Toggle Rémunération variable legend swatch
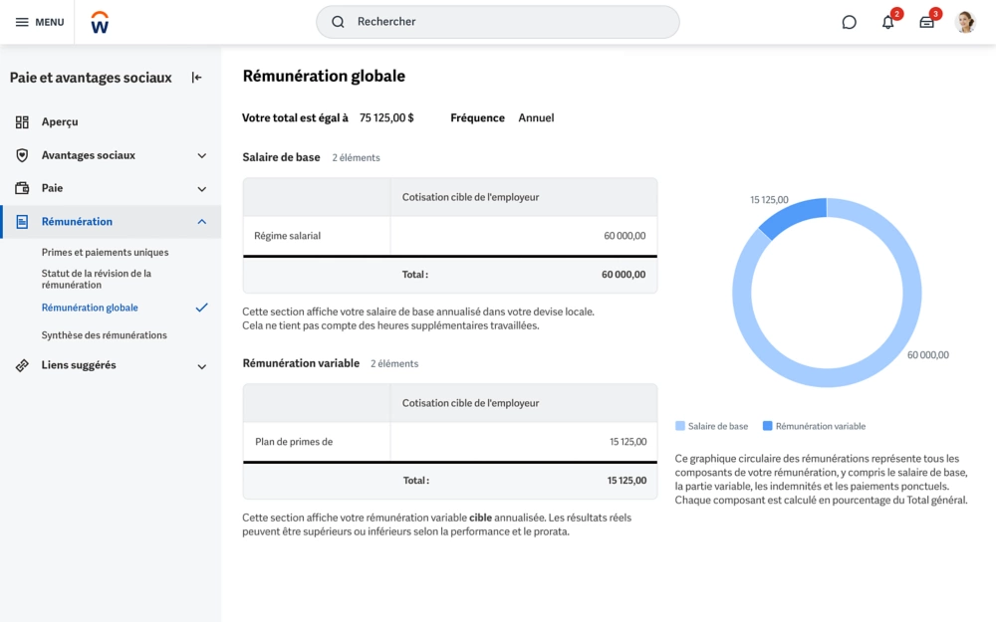Viewport: 996px width, 622px height. click(x=767, y=426)
